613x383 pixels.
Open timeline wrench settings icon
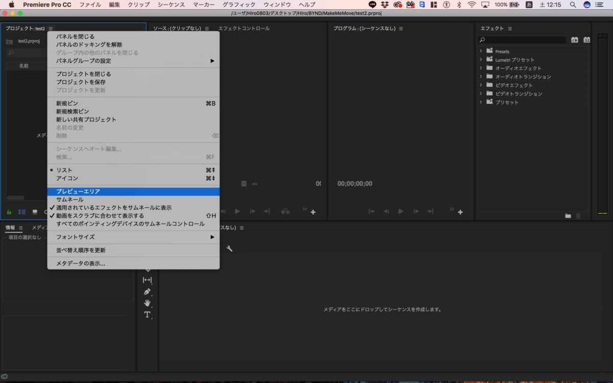(x=229, y=248)
